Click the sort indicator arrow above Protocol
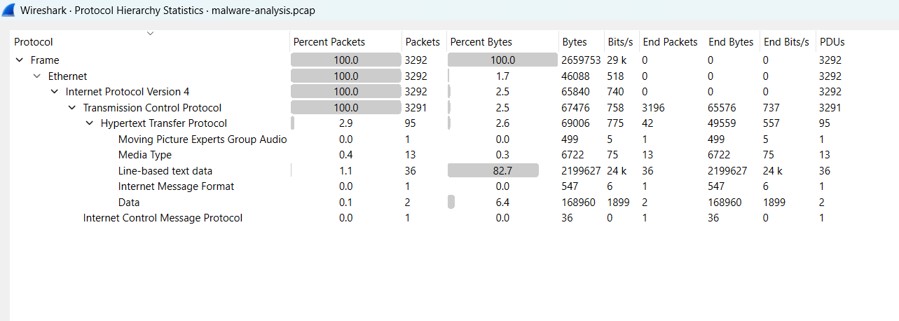Viewport: 899px width, 321px height. (150, 32)
